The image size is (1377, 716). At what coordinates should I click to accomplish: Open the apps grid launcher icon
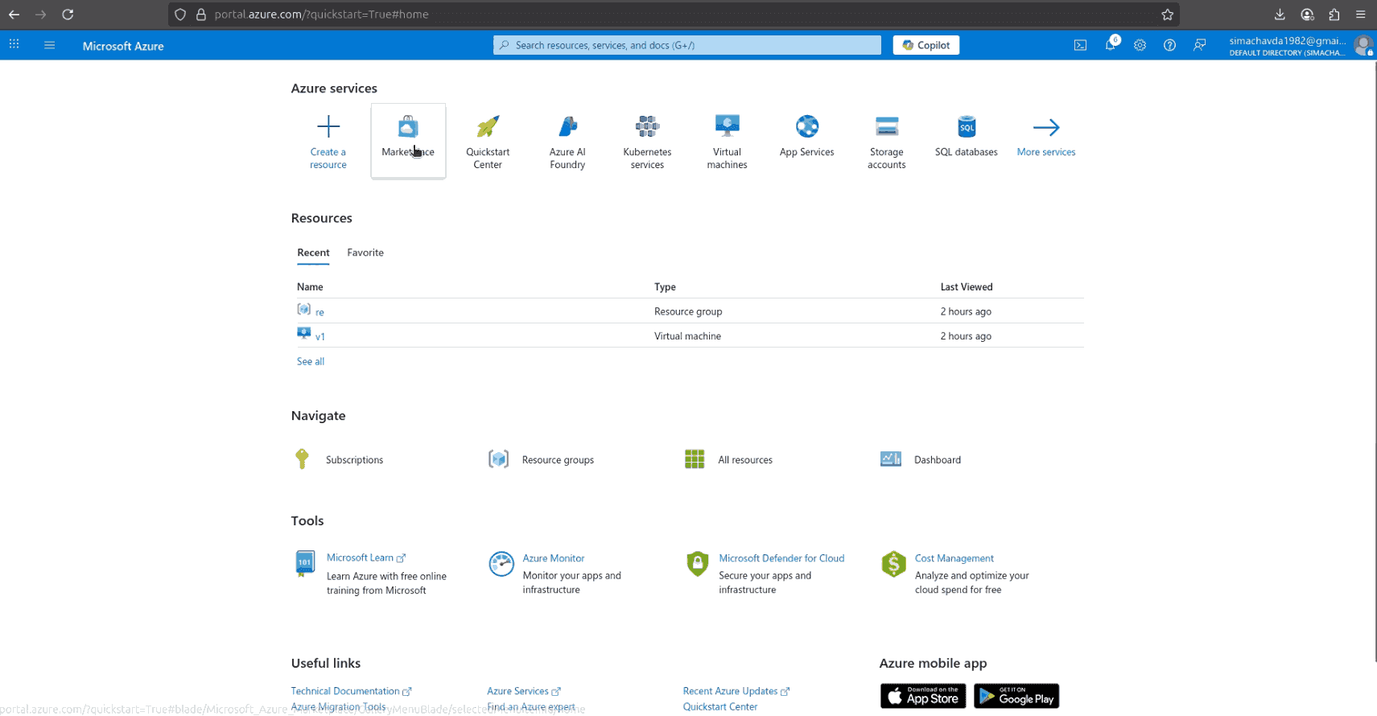(14, 45)
